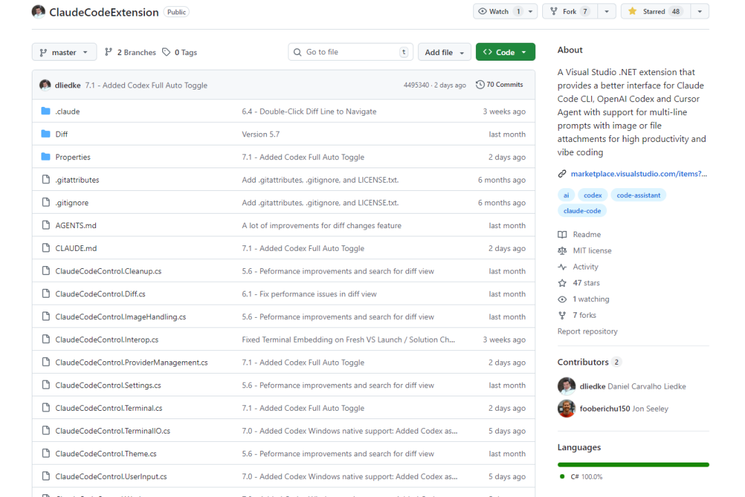
Task: Open ClaudeCodeControl.Cleanup.cs file
Action: [108, 271]
